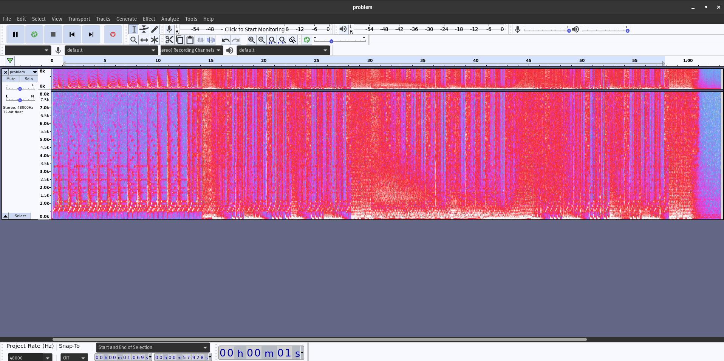This screenshot has width=724, height=361.
Task: Fit project to width icon
Action: tap(282, 40)
